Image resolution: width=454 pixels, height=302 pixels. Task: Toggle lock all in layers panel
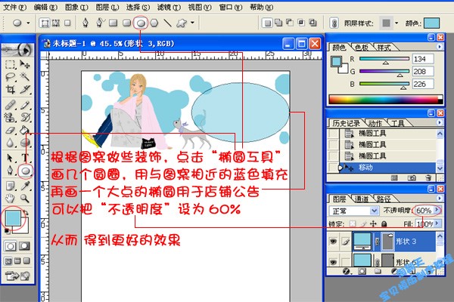point(384,223)
